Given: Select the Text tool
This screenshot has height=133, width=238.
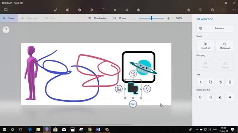Looking at the screenshot, I should pyautogui.click(x=103, y=10).
